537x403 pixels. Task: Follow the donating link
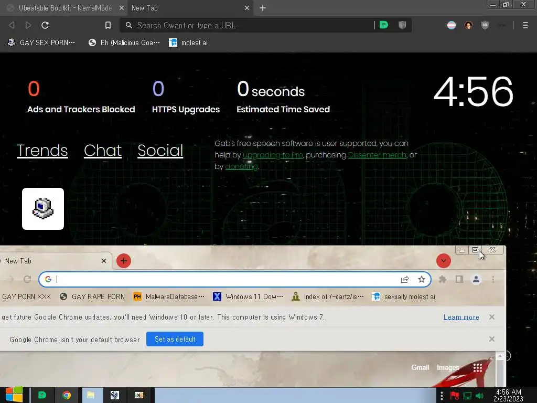pos(241,166)
